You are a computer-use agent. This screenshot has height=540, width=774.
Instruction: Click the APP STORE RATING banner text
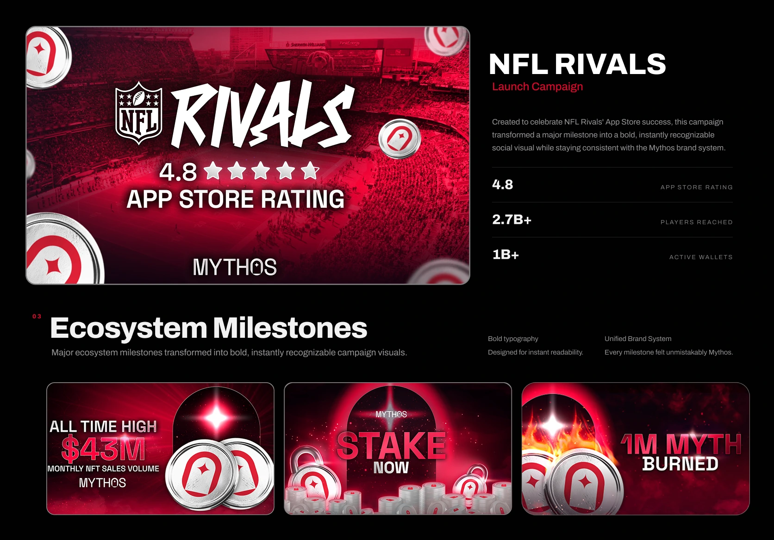coord(236,199)
